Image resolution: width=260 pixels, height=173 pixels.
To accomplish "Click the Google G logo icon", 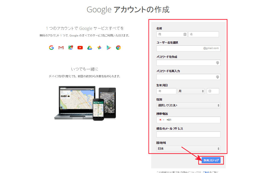I will click(52, 48).
